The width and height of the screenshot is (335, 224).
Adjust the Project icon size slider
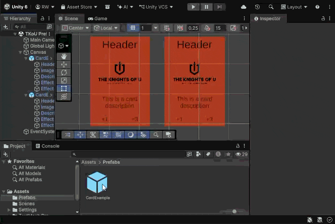[x=234, y=211]
